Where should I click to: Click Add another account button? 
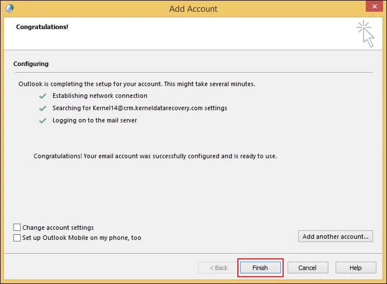(336, 236)
